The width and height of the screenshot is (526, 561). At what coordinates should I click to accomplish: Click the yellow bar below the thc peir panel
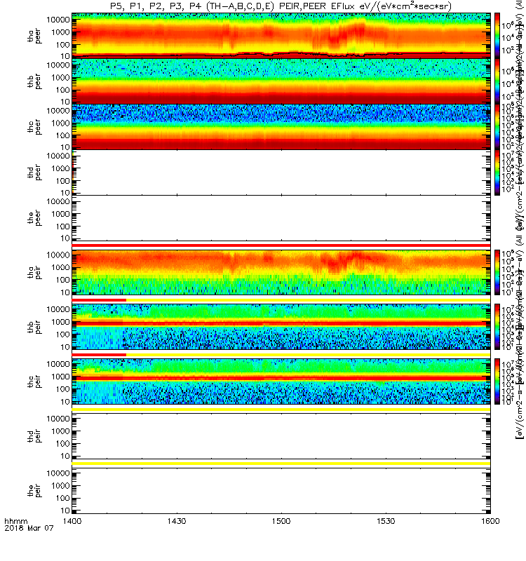(x=281, y=409)
